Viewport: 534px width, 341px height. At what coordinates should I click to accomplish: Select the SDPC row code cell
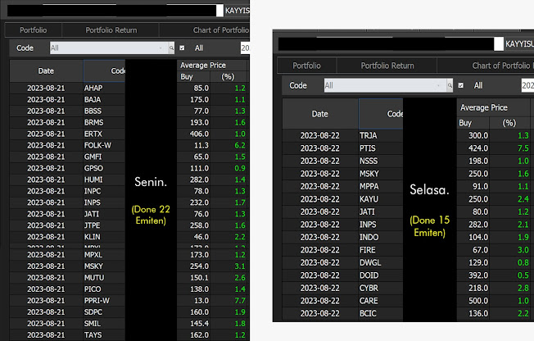point(104,312)
